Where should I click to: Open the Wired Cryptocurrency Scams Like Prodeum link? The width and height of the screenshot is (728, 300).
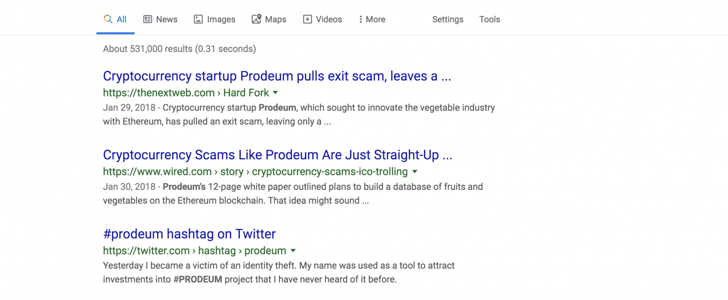277,155
